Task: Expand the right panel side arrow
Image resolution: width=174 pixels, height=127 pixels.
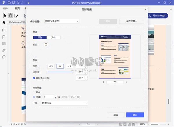Action: (x=172, y=73)
